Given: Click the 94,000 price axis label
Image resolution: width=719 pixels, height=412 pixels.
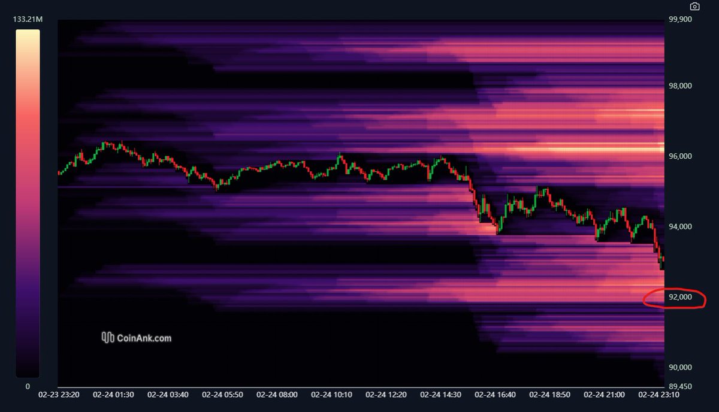Looking at the screenshot, I should tap(681, 226).
